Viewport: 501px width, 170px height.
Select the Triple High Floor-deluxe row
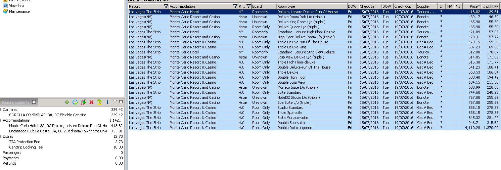pos(315,62)
